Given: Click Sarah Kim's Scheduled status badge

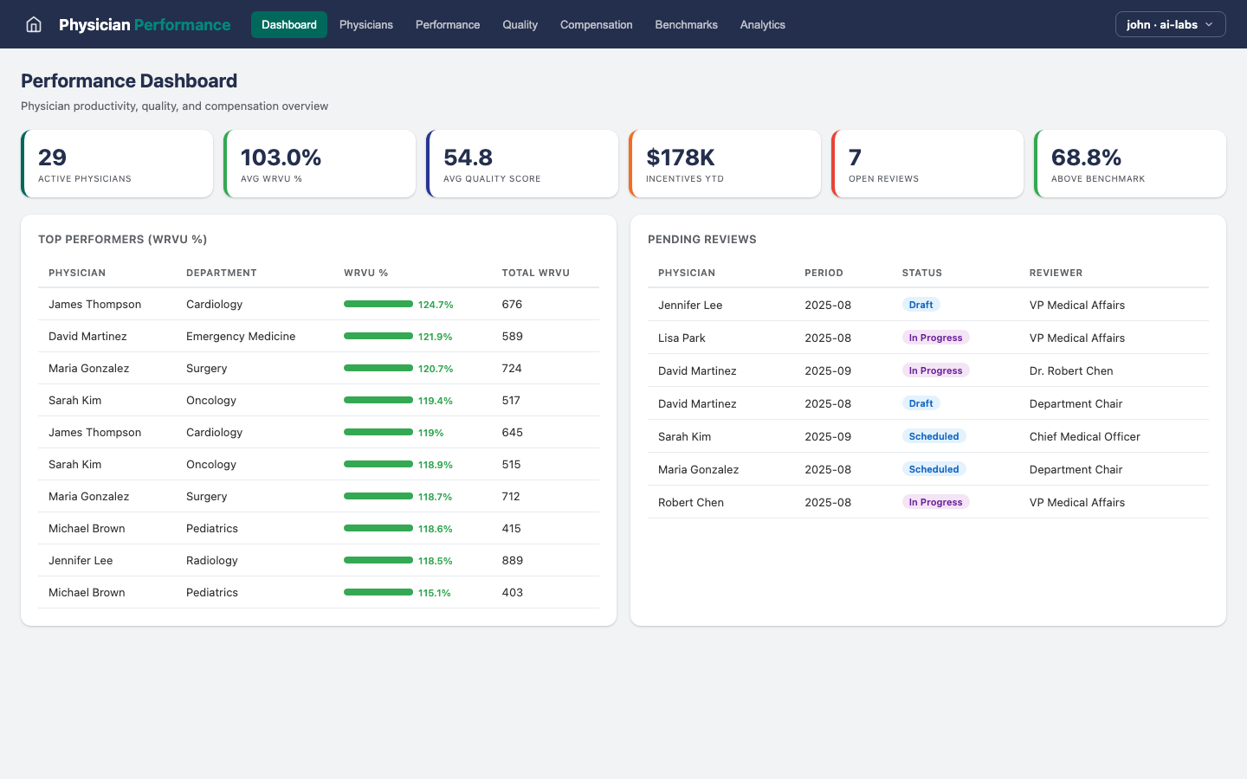Looking at the screenshot, I should pos(934,436).
